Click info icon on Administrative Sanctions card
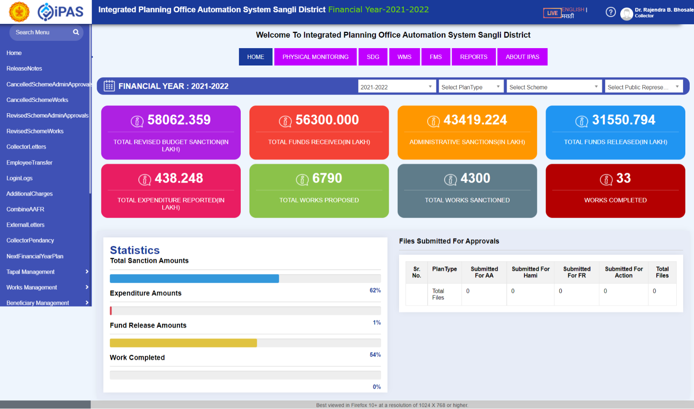Screen dimensions: 694x409 click(x=433, y=121)
